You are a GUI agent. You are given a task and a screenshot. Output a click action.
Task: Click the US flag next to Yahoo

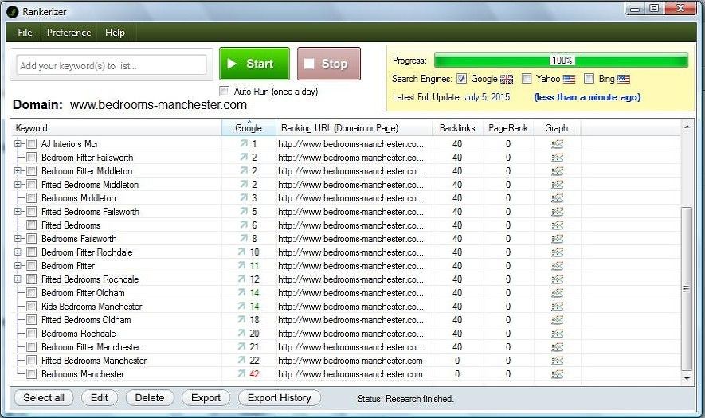(x=570, y=79)
